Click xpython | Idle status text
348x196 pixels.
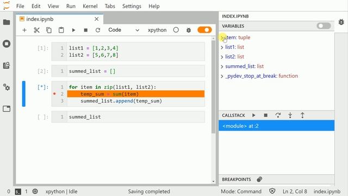61,191
